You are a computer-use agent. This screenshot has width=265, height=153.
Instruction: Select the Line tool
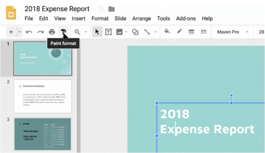[x=147, y=32]
